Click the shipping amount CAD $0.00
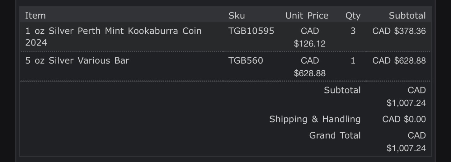This screenshot has width=451, height=162. click(404, 119)
